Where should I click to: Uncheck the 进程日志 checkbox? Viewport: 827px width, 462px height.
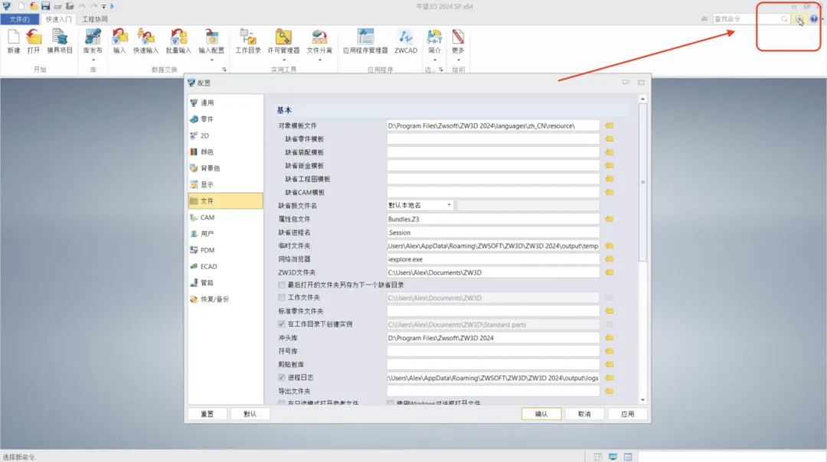coord(282,378)
